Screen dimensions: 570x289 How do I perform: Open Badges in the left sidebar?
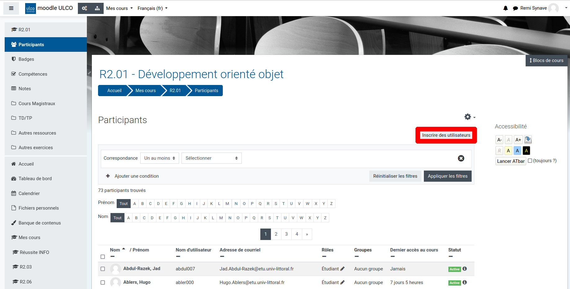click(x=26, y=59)
